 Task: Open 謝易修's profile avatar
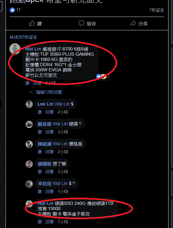(x=29, y=124)
